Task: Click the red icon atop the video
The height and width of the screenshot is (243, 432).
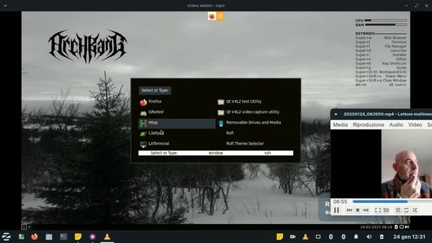Action: 212,16
